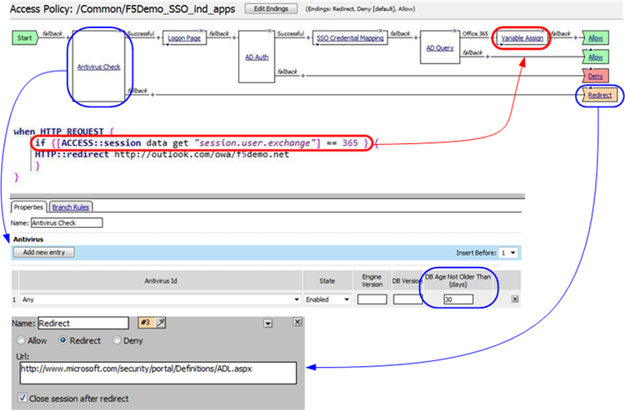Click plus after Variable Assign fallback branch
Screen dimensions: 625x411
(576, 37)
